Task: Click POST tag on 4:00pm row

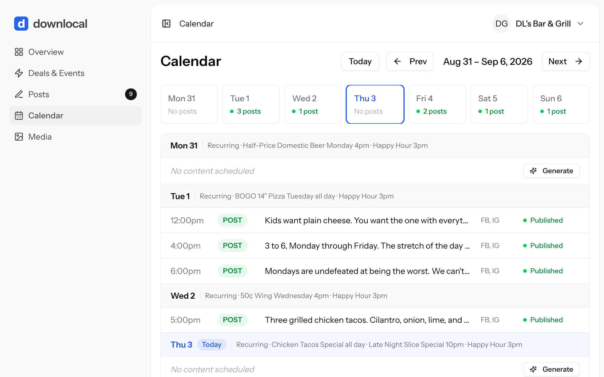Action: 232,246
